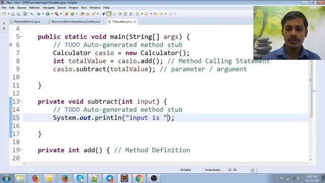Click the Save All toolbar icon

click(x=18, y=14)
